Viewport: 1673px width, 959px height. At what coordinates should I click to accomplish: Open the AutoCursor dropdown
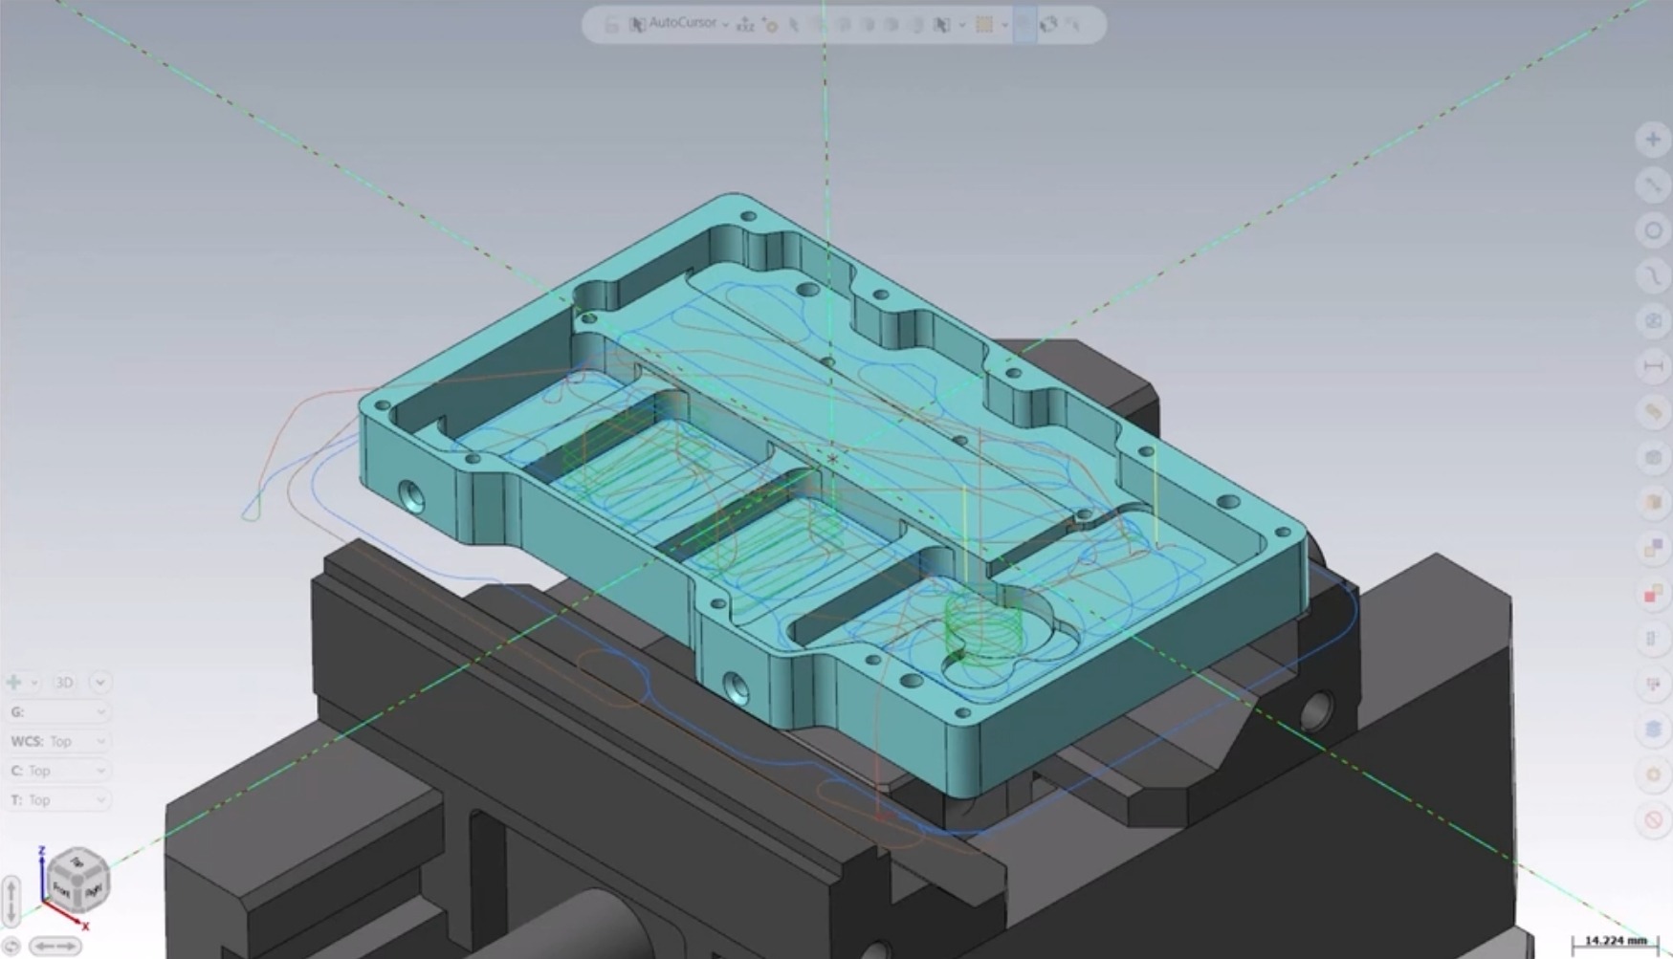click(x=725, y=25)
